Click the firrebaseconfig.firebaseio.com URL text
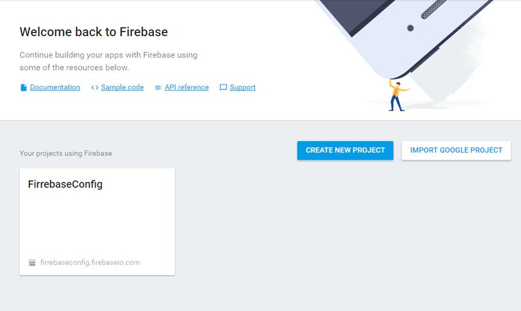Image resolution: width=521 pixels, height=311 pixels. [x=90, y=263]
